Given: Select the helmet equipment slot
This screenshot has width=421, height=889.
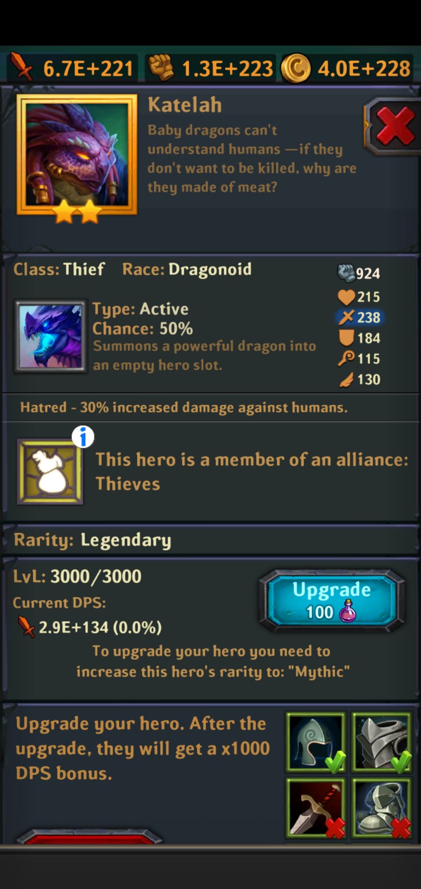Looking at the screenshot, I should (316, 742).
